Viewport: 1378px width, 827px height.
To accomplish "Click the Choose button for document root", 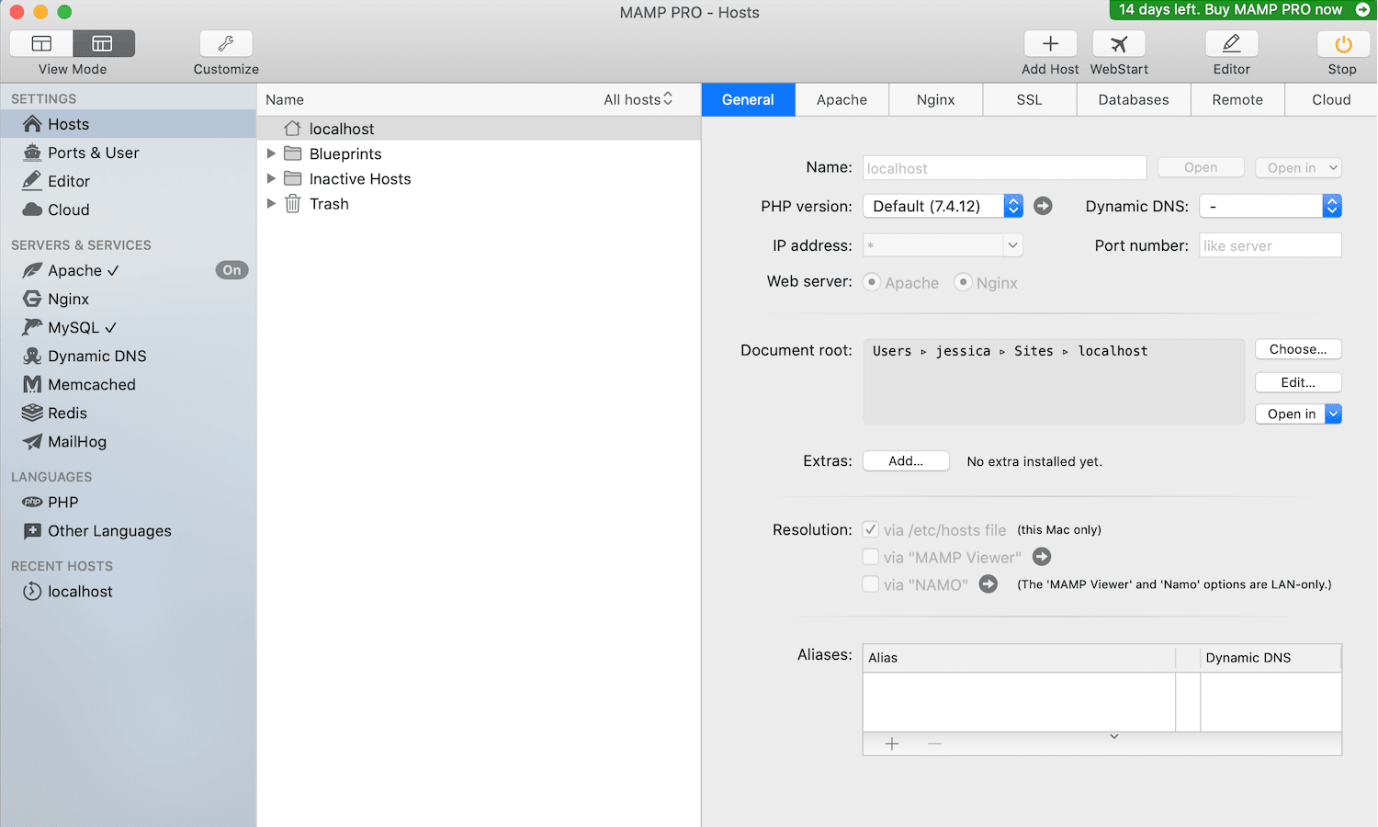I will 1297,349.
